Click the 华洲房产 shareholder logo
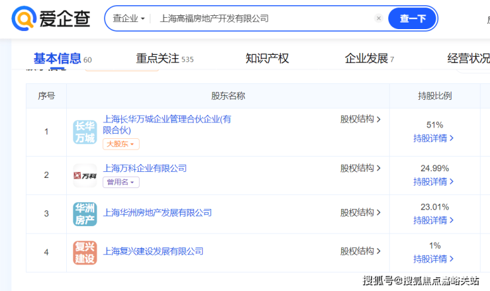490x291 pixels. 85,214
